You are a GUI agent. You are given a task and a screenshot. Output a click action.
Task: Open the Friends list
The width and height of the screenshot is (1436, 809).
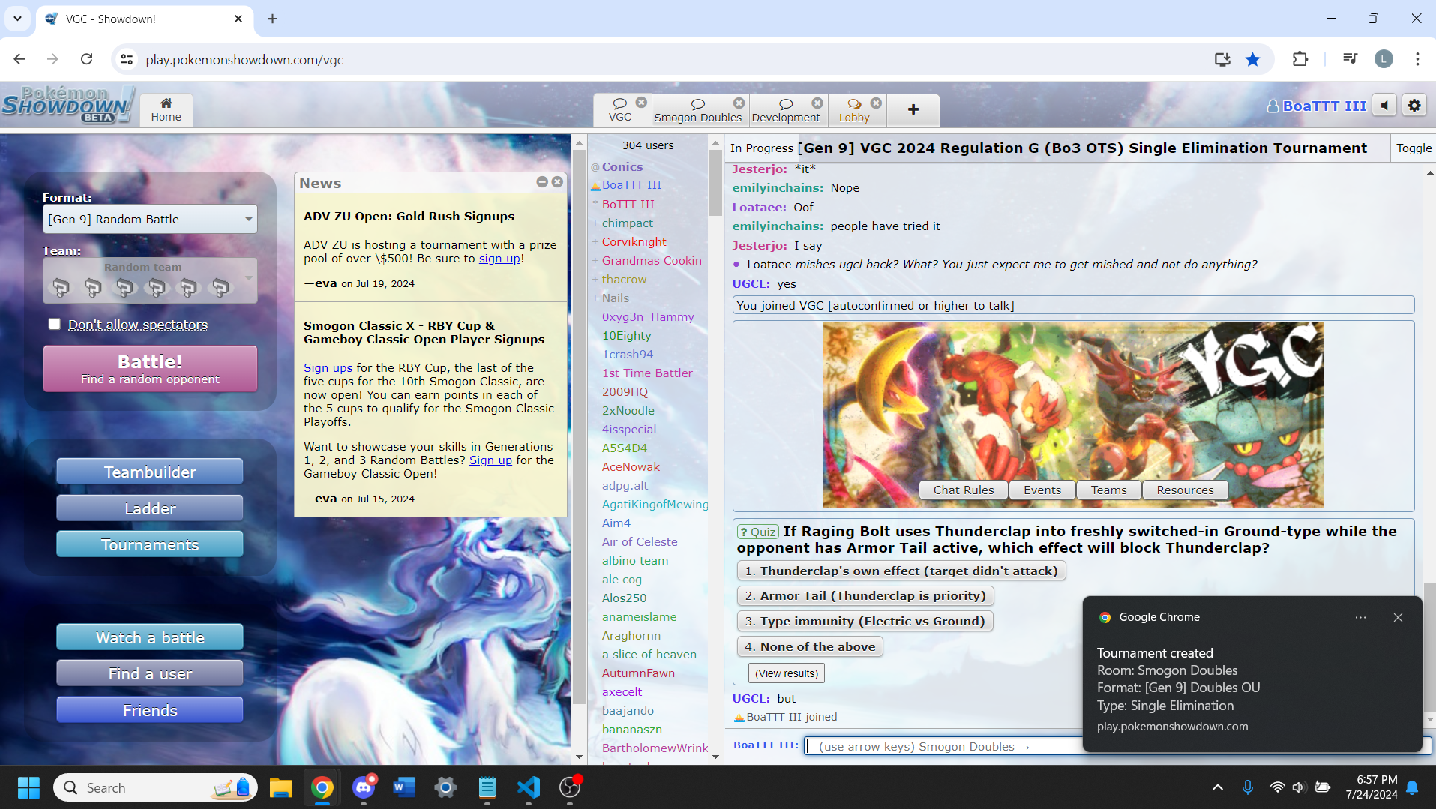point(150,710)
